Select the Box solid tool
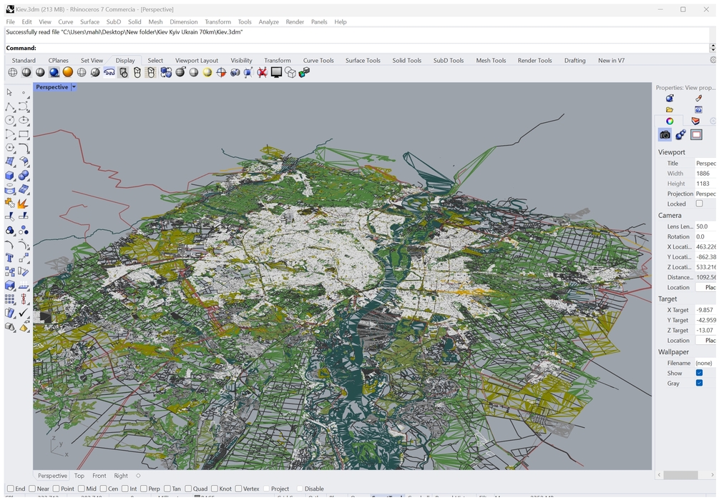The height and width of the screenshot is (500, 719). pyautogui.click(x=10, y=176)
